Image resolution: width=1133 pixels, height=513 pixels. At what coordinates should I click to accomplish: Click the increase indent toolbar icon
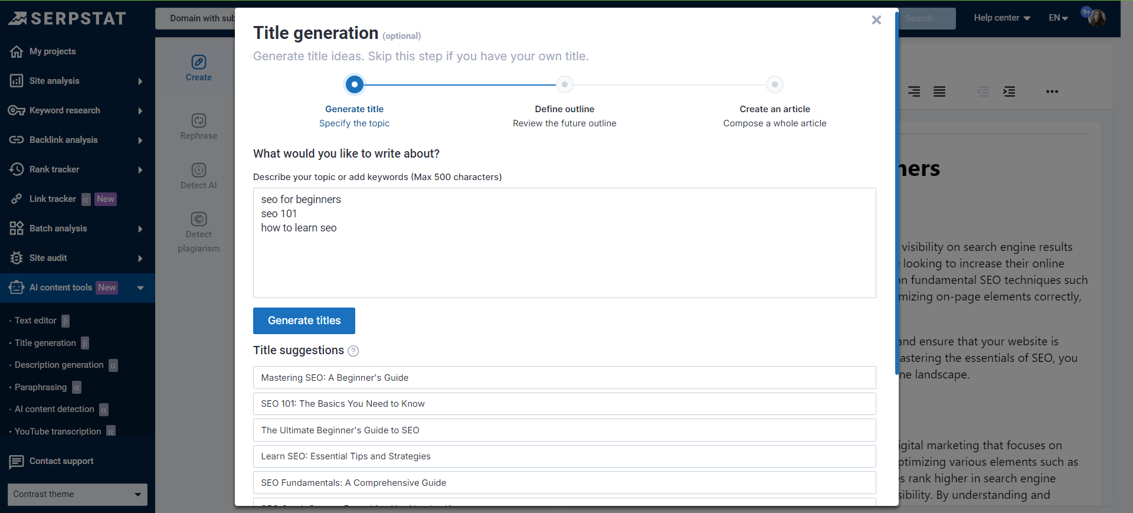click(1009, 92)
